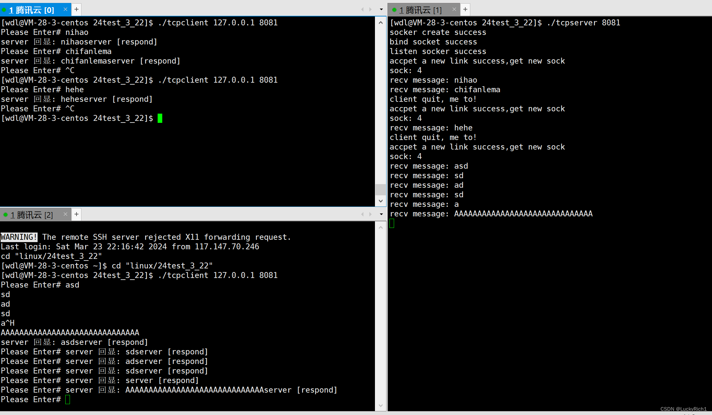Switch to the 腾讯云 [0] session tab
The image size is (712, 415).
point(31,10)
